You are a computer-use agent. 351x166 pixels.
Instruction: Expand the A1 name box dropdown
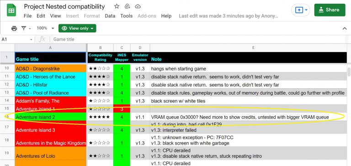pyautogui.click(x=31, y=40)
